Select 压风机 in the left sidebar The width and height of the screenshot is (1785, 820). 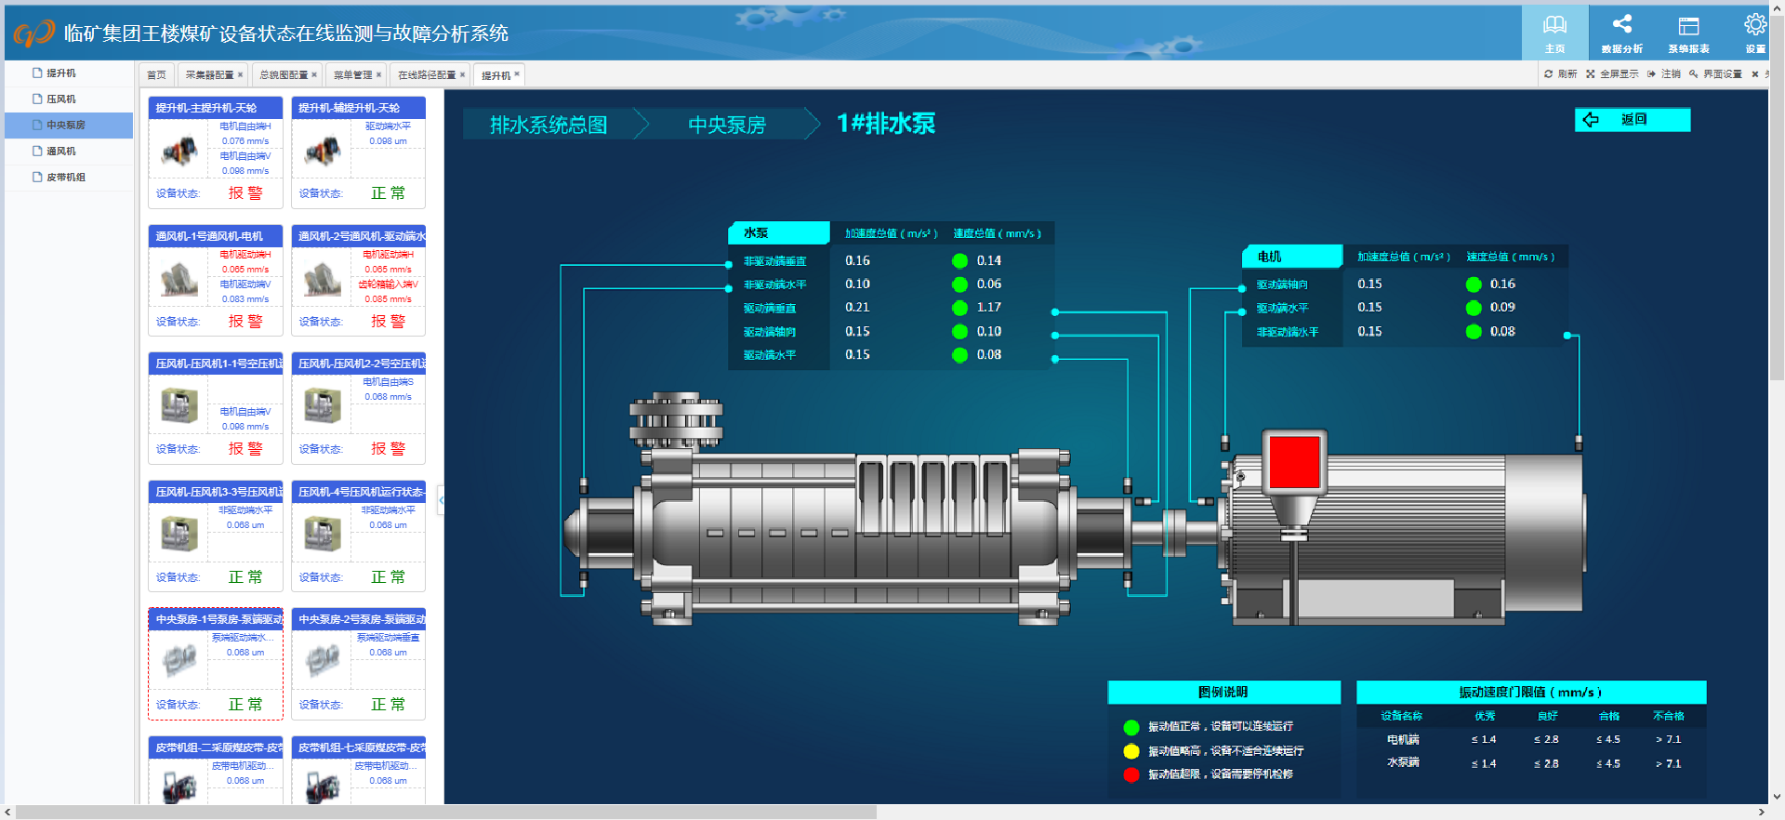(x=69, y=99)
